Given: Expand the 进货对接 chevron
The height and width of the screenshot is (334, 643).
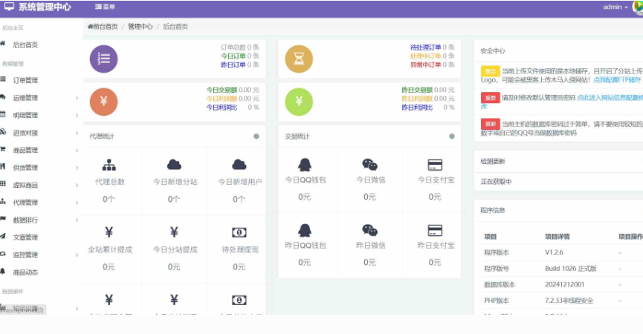Looking at the screenshot, I should (77, 133).
